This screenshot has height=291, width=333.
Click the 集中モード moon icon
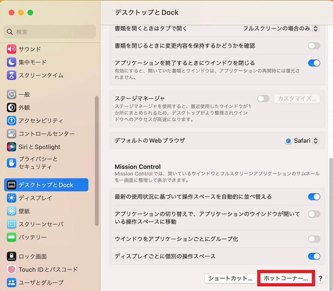11,62
